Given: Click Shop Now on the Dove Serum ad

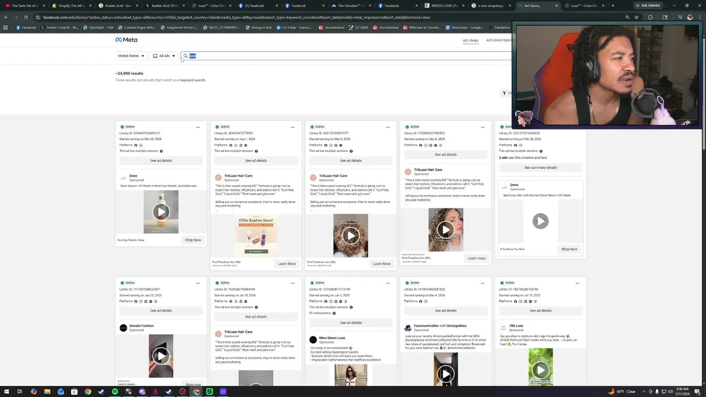Looking at the screenshot, I should click(193, 240).
